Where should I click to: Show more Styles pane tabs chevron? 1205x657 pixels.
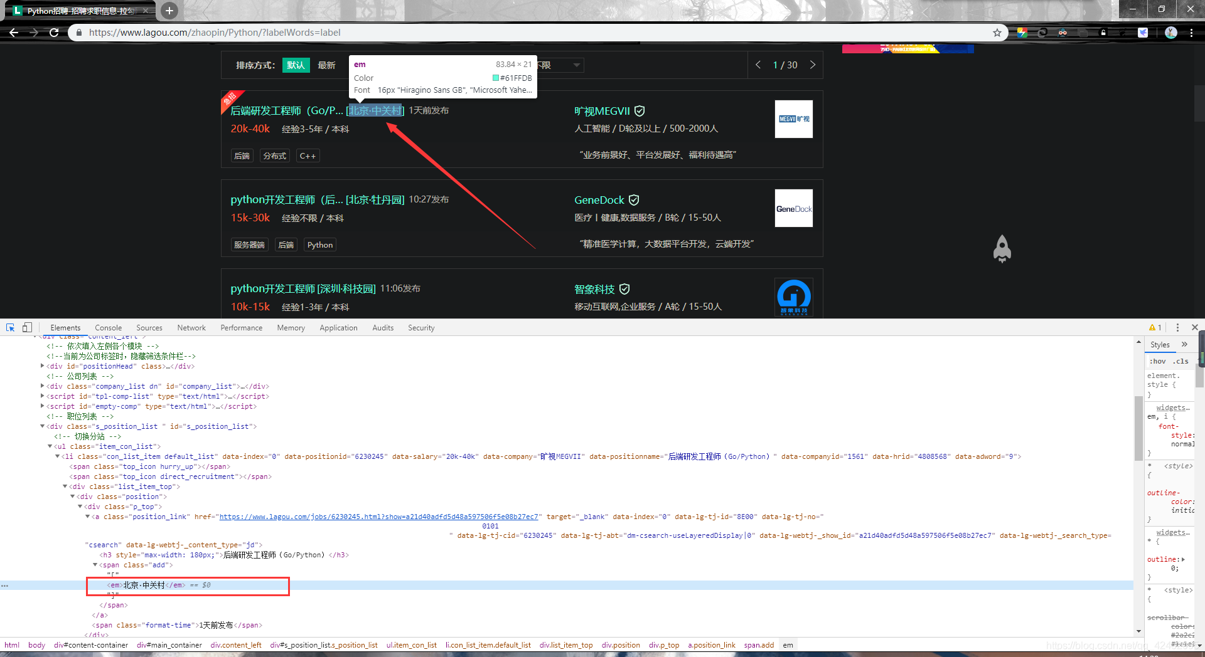pyautogui.click(x=1184, y=344)
